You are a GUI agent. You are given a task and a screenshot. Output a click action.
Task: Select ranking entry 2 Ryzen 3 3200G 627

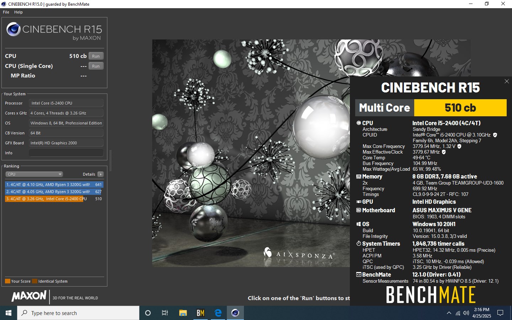click(54, 192)
